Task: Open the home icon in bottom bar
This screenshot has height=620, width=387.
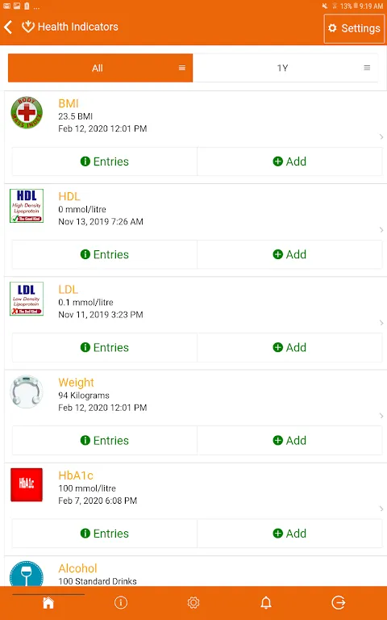Action: pos(48,602)
